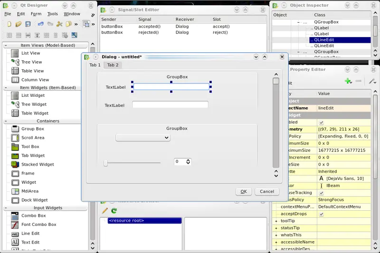The image size is (380, 253).
Task: Toggle the mouseTracking property checkbox
Action: coord(321,193)
